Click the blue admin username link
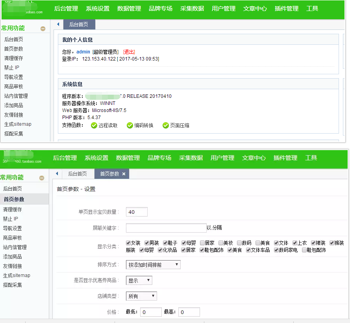 83,52
